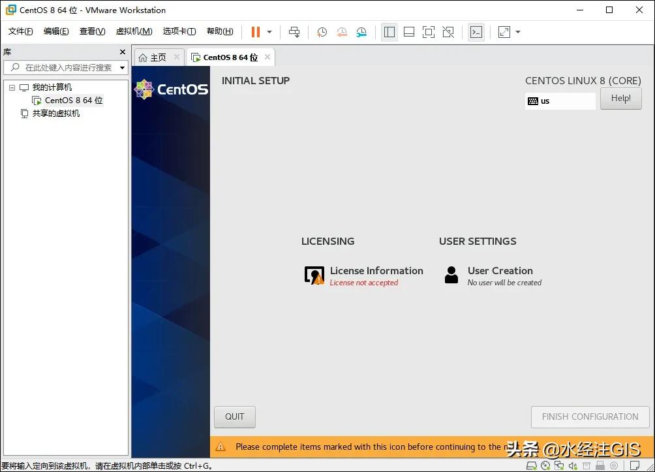This screenshot has width=655, height=472.
Task: Open User Creation in Initial Setup
Action: pyautogui.click(x=500, y=270)
